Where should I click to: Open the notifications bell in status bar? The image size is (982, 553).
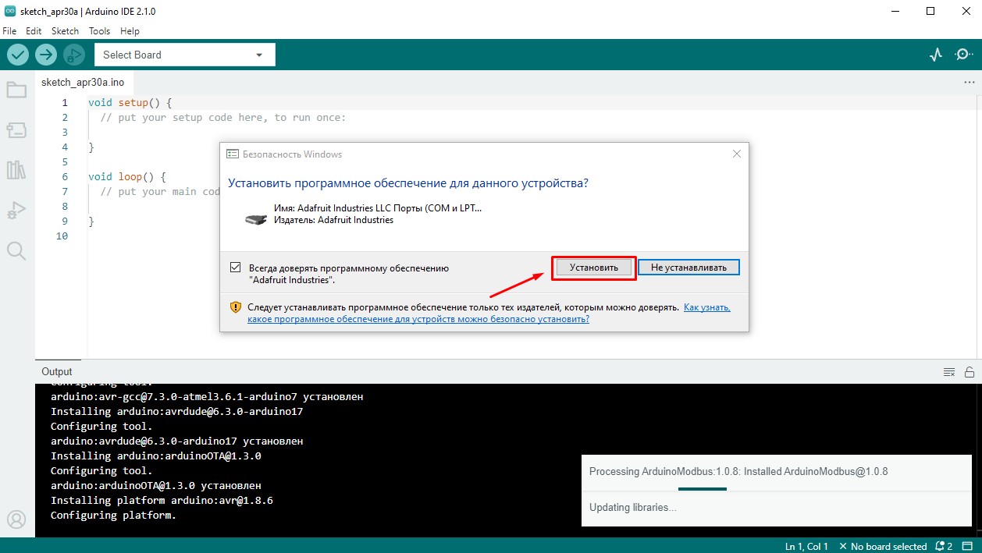click(x=944, y=546)
